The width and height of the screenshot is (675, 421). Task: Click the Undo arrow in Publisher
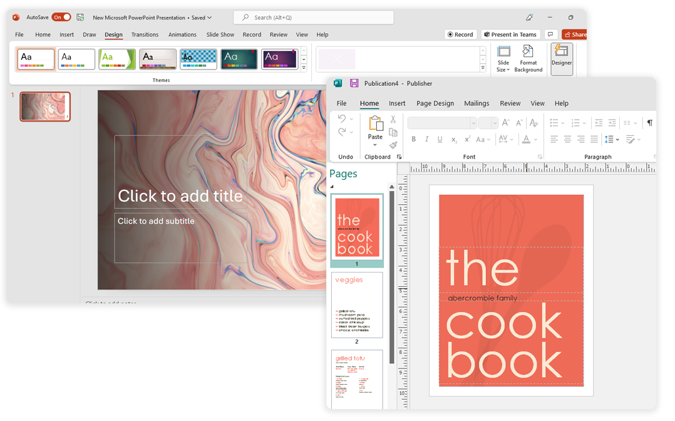point(342,118)
